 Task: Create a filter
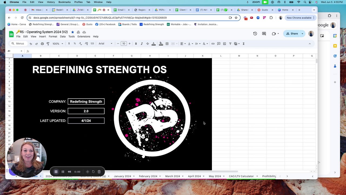tap(230, 44)
